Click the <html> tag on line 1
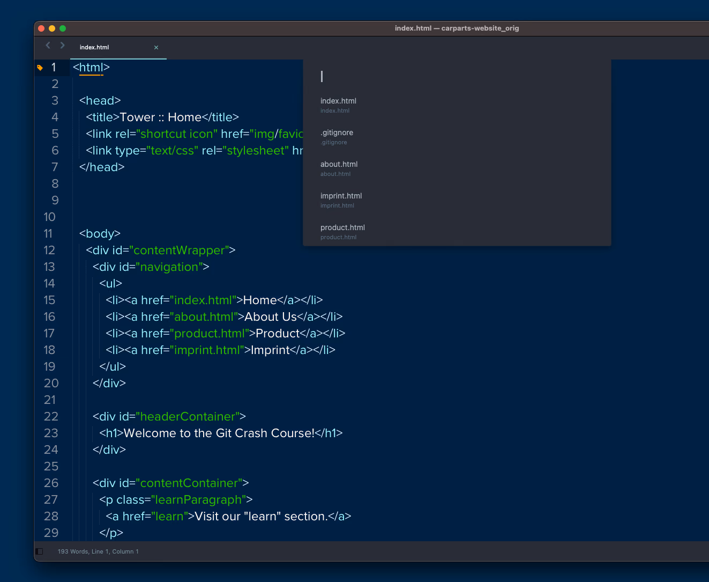 point(91,68)
